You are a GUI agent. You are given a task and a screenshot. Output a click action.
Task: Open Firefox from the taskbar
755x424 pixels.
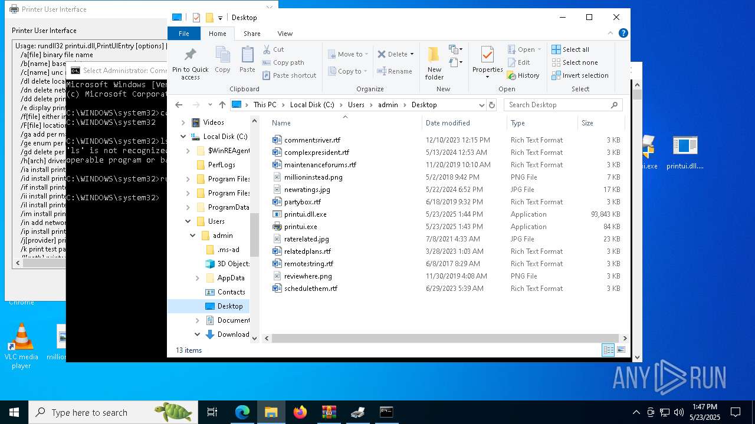click(x=300, y=412)
